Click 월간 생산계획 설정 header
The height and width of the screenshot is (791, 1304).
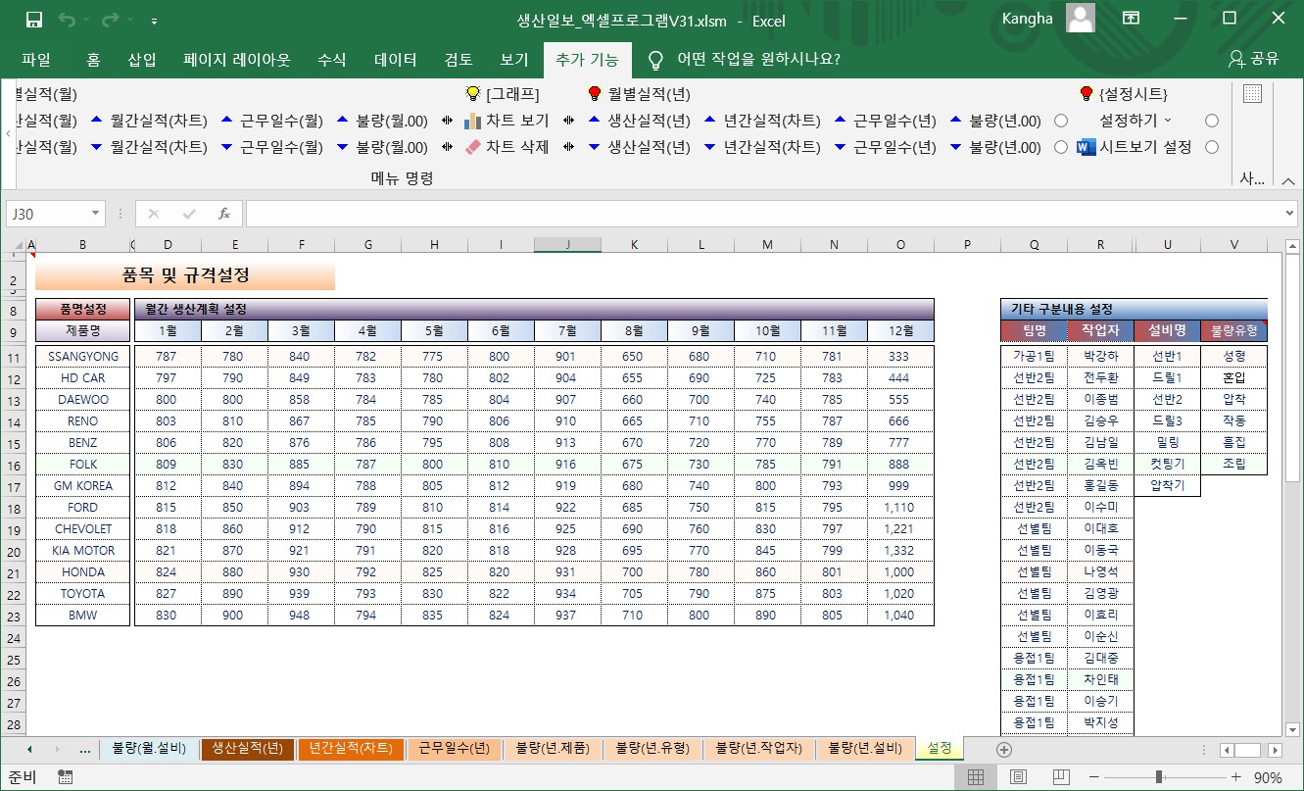coord(534,309)
